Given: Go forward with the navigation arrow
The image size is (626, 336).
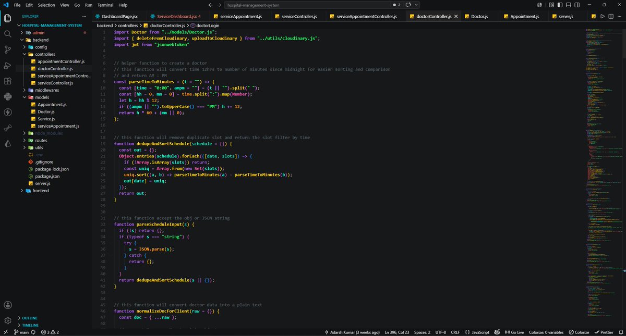Looking at the screenshot, I should [x=219, y=5].
